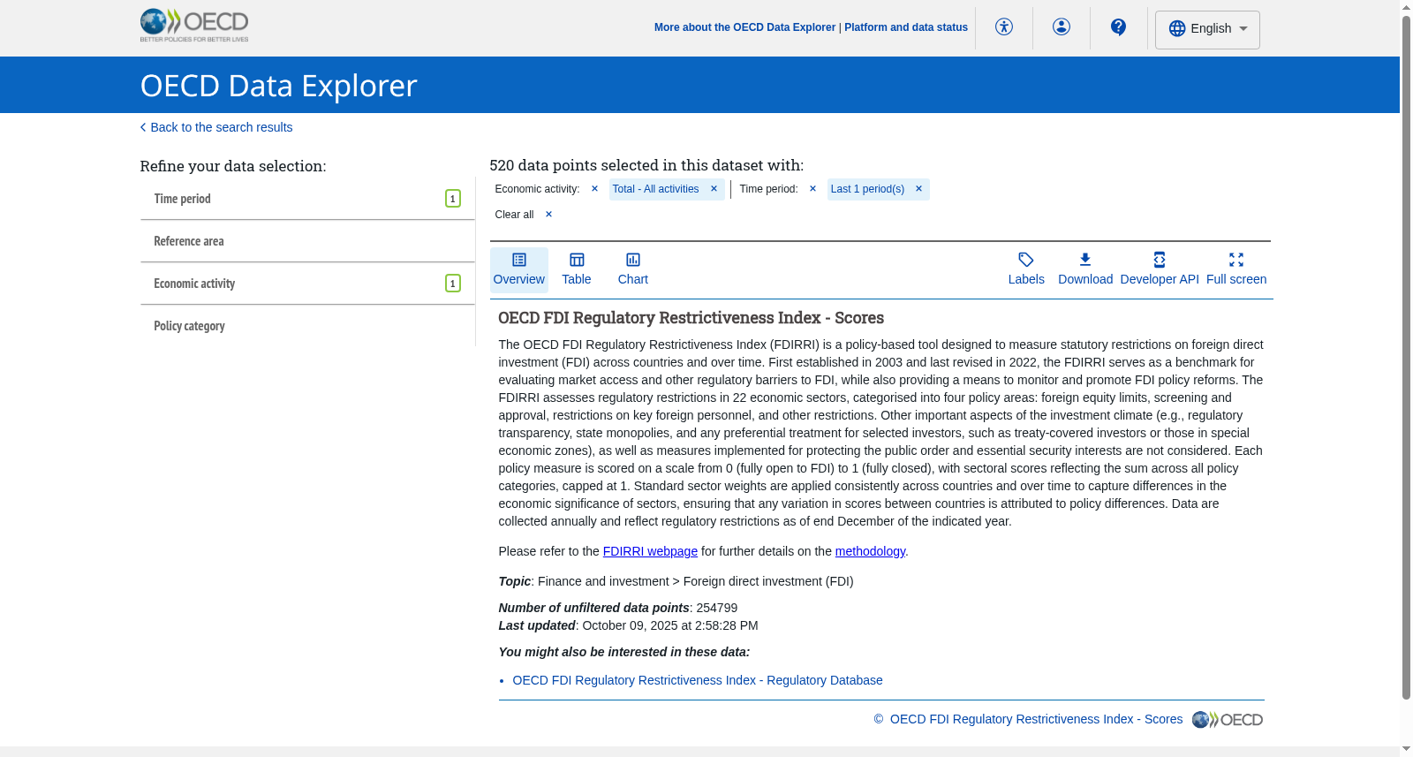Open the English language dropdown
The width and height of the screenshot is (1413, 757).
pos(1207,29)
